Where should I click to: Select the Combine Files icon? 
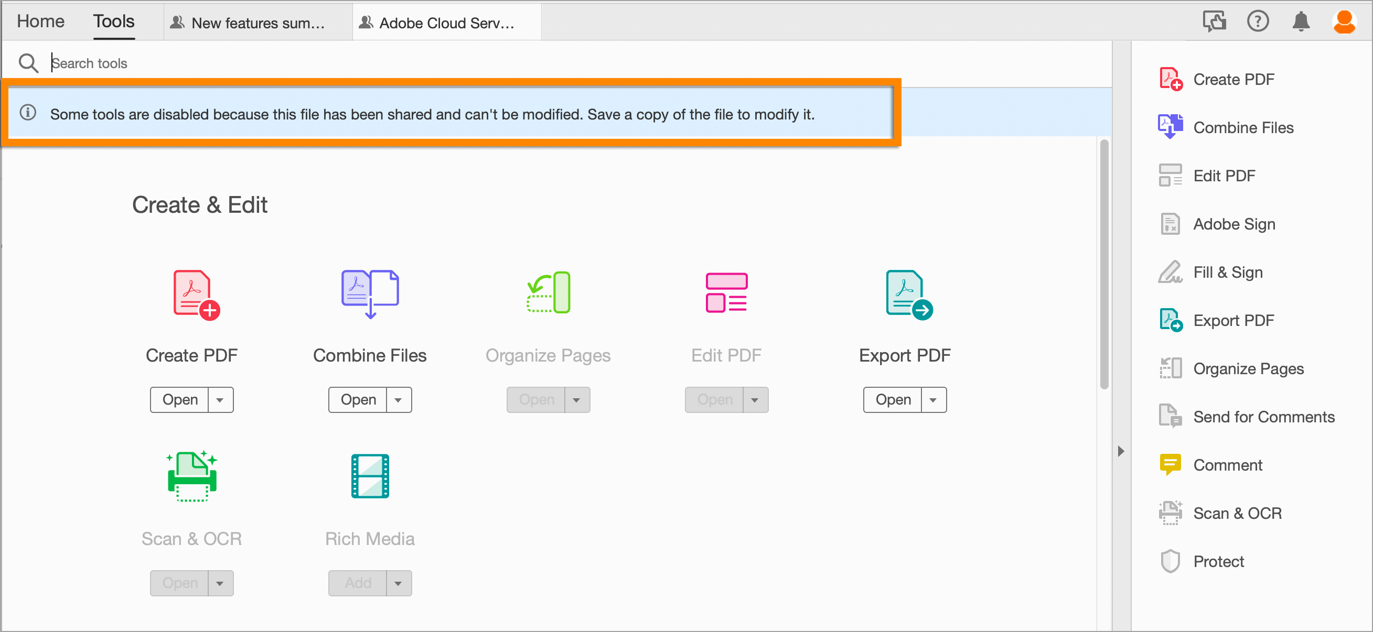pyautogui.click(x=369, y=294)
